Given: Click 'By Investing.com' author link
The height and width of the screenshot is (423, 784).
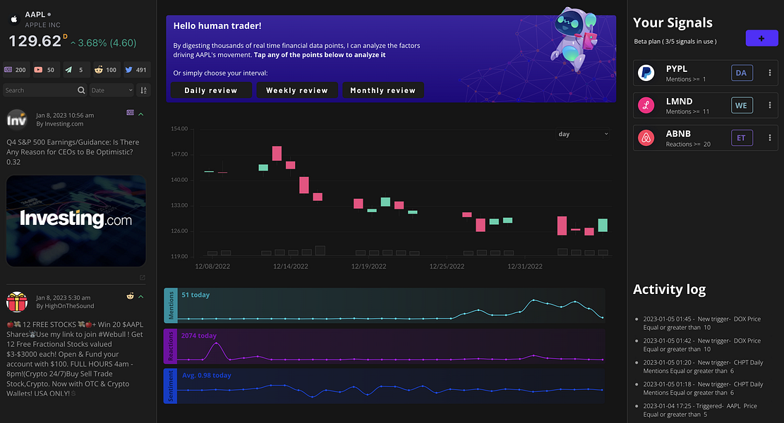Looking at the screenshot, I should [59, 124].
